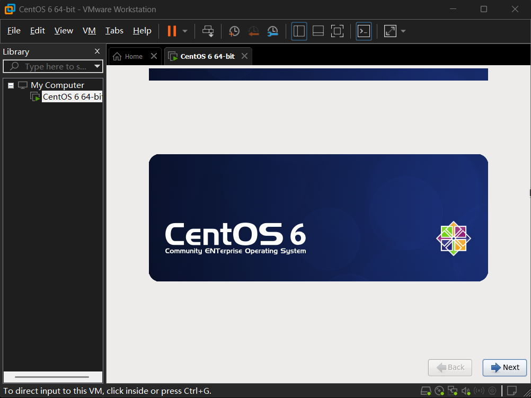Click the hard disk status icon
This screenshot has height=398, width=531.
[426, 391]
